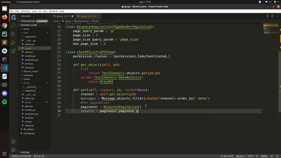281x158 pixels.
Task: Open the Visual Studio Code app menu
Action: (x=28, y=2)
